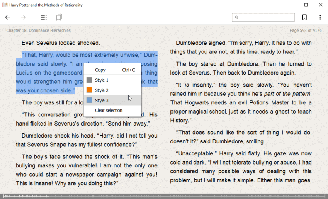
Task: Go forward with the right arrow
Action: coord(23,17)
